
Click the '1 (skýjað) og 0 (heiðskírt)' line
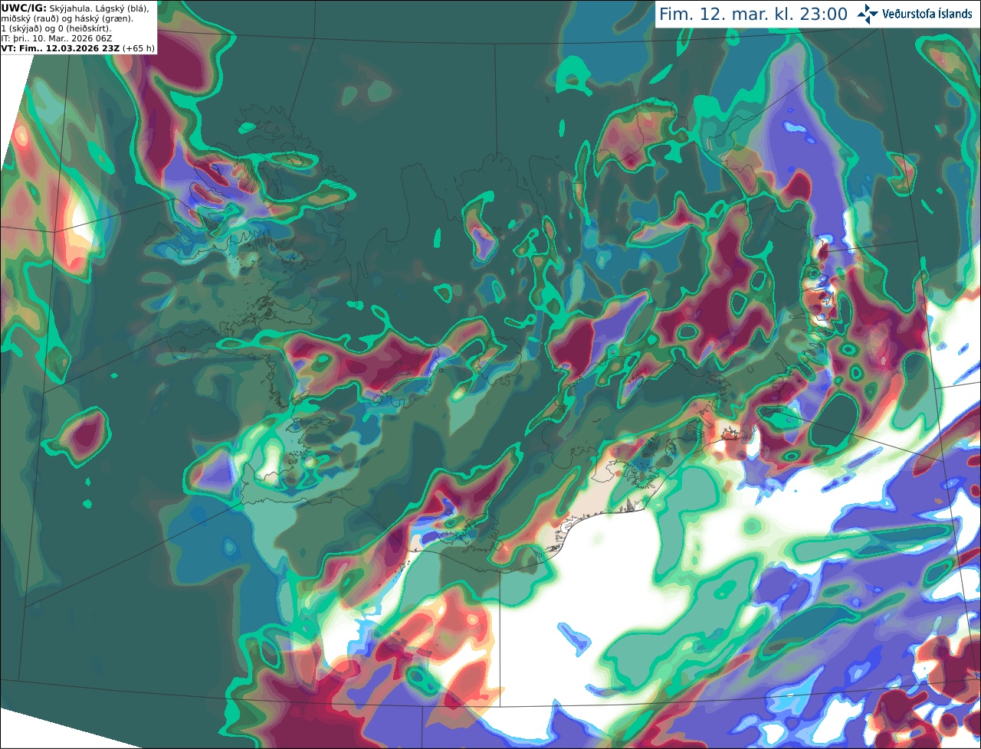tap(56, 28)
